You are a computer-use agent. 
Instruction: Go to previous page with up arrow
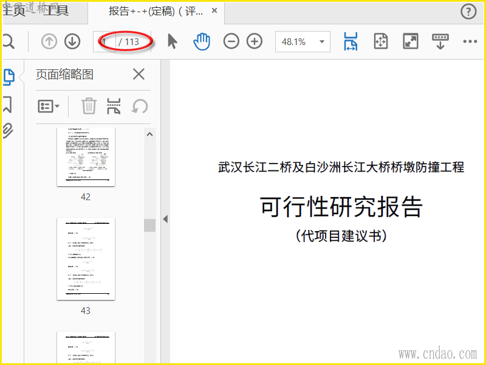[x=49, y=41]
